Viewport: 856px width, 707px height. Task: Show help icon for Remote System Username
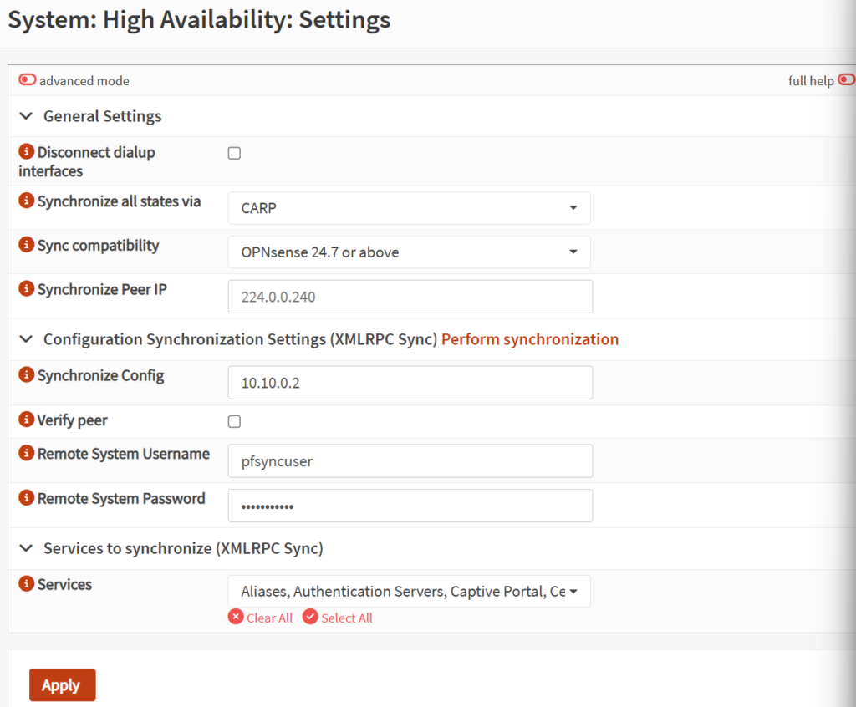27,455
